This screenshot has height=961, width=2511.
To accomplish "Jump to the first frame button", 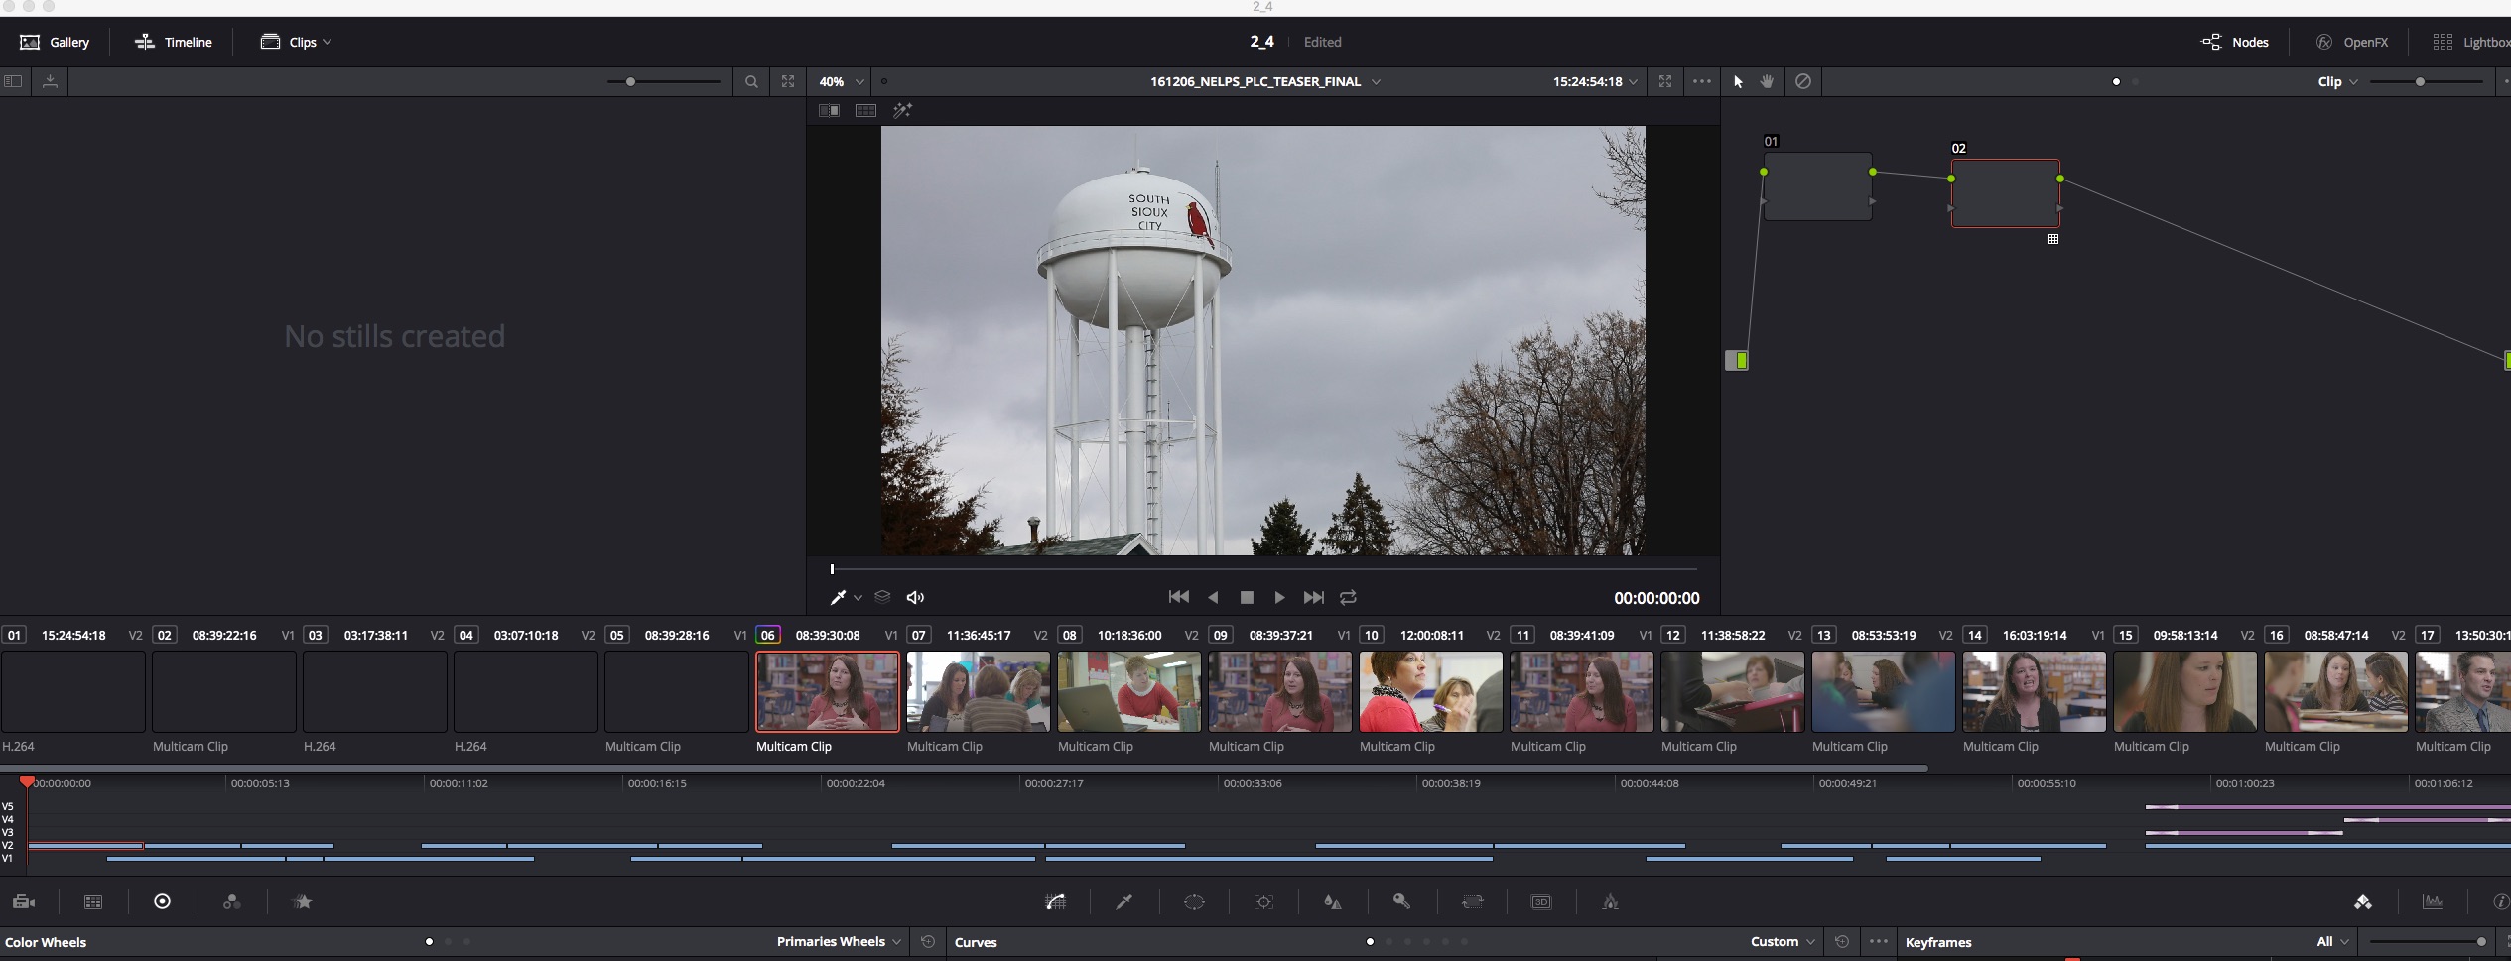I will pos(1178,597).
